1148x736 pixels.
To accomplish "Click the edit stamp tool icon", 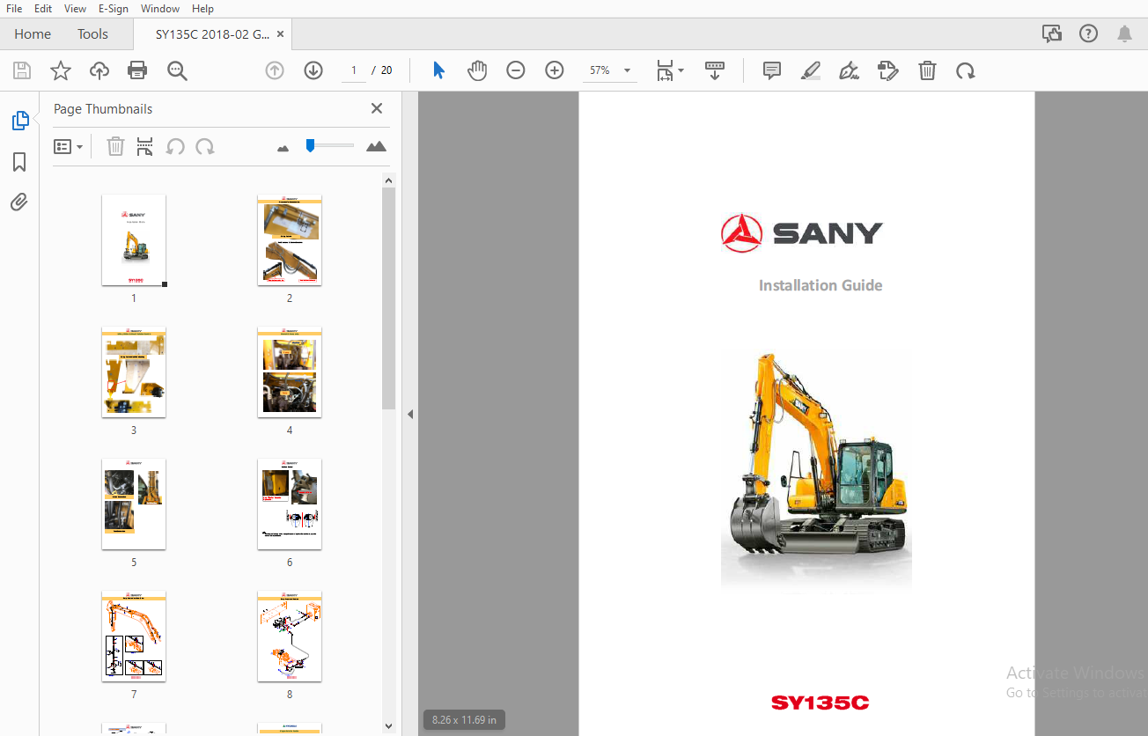I will tap(888, 70).
